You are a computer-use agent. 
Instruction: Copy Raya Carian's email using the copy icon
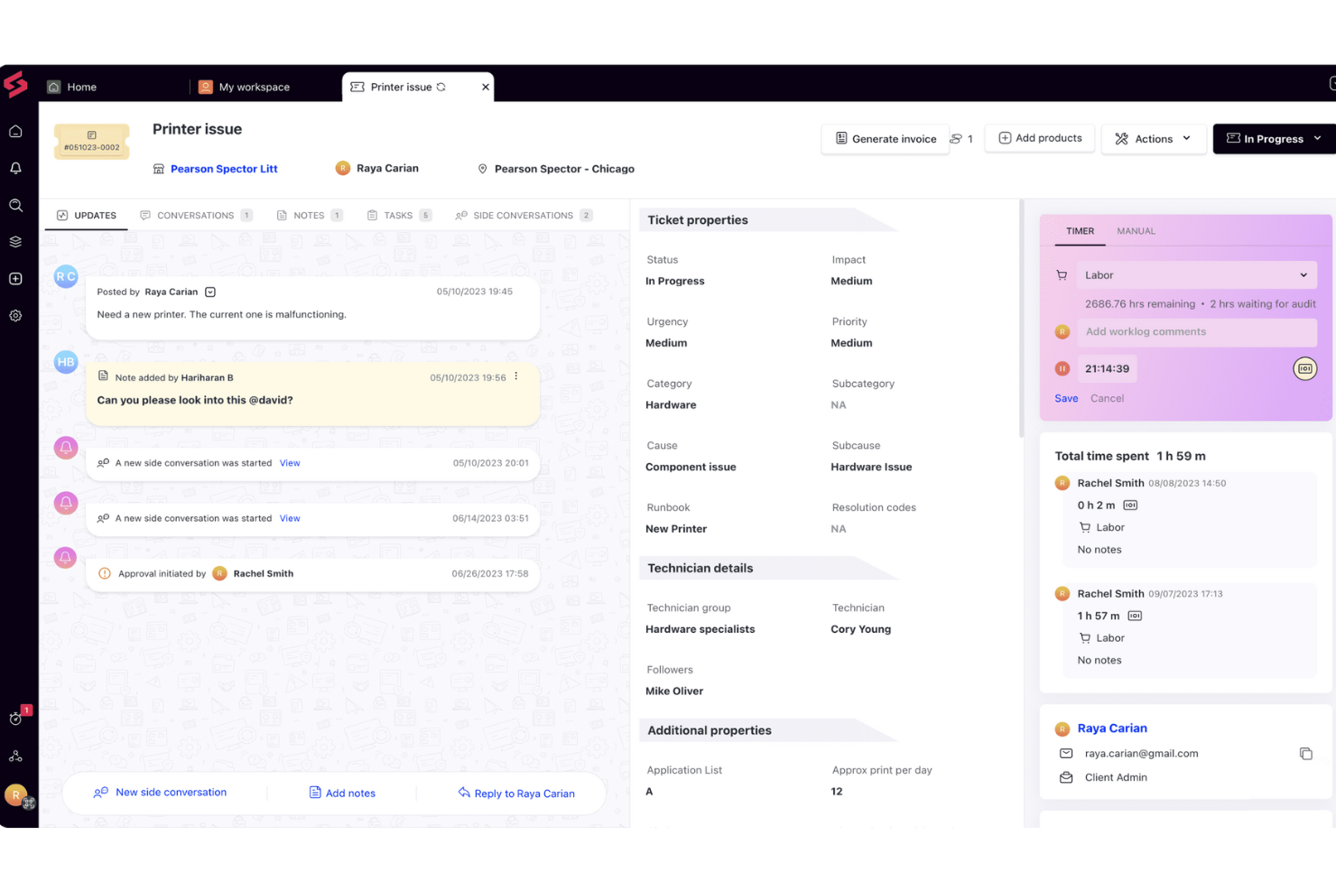pos(1306,753)
